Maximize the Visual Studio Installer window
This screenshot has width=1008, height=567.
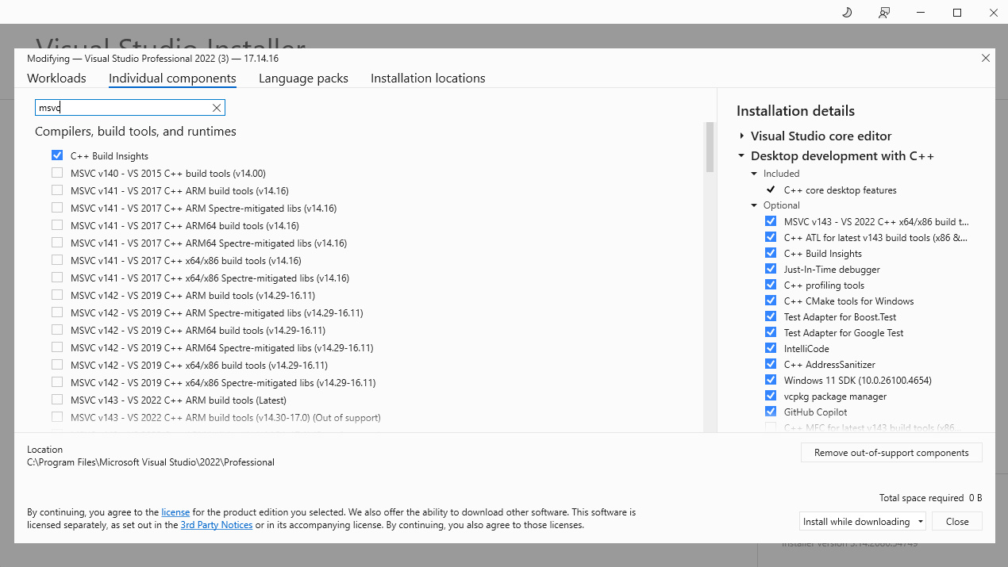[x=957, y=12]
